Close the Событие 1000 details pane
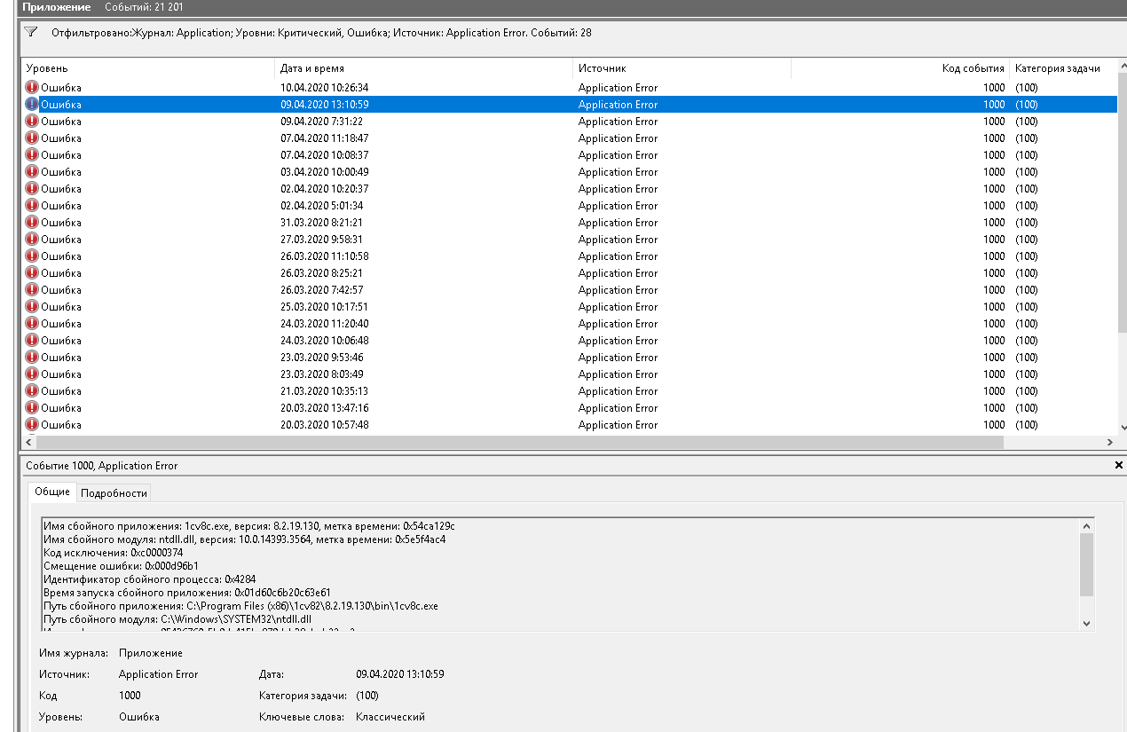This screenshot has height=732, width=1127. tap(1118, 465)
